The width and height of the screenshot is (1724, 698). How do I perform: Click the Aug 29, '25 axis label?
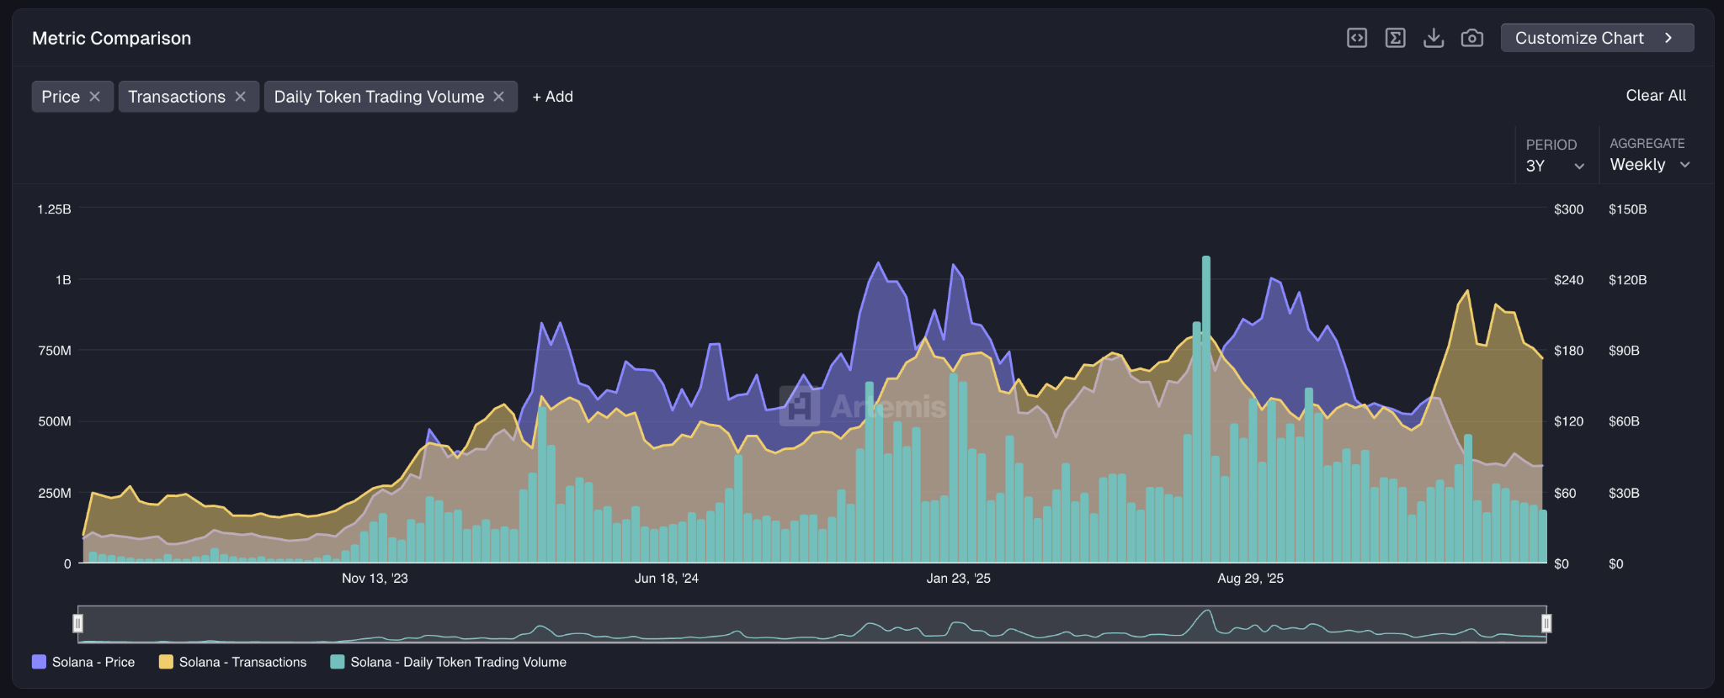(x=1251, y=579)
